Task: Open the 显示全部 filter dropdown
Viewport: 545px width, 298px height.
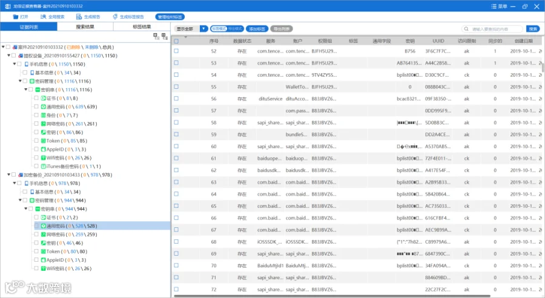Action: (x=203, y=29)
